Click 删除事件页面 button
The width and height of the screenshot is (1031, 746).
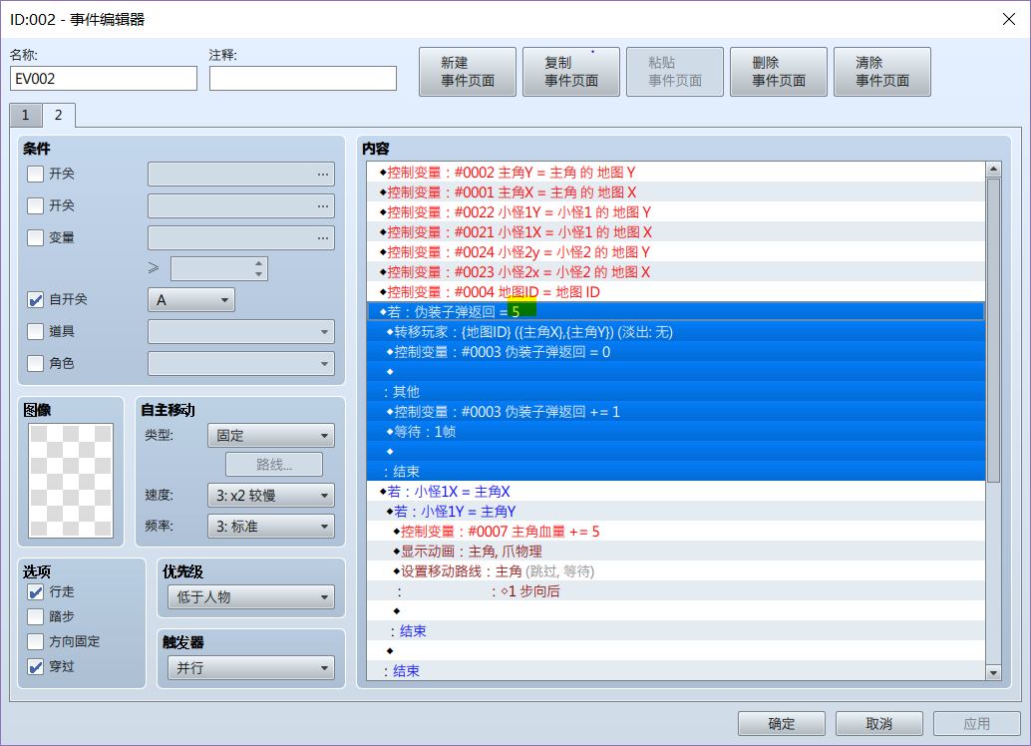pos(779,72)
